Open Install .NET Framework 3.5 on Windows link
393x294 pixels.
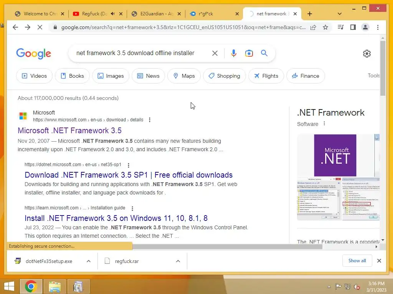click(116, 218)
